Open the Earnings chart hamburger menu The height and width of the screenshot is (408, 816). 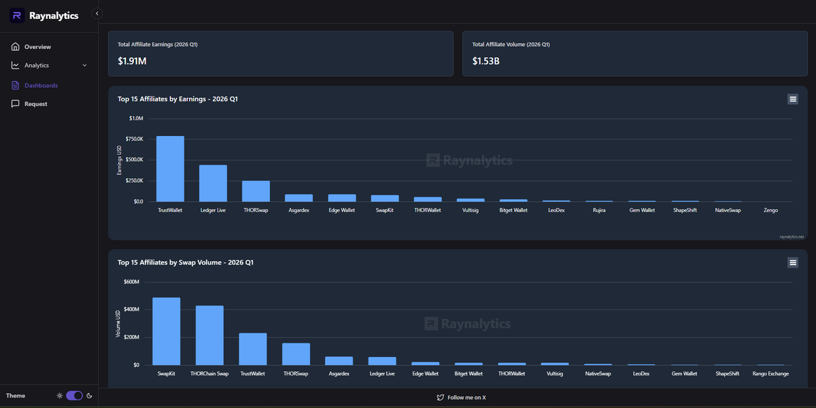(793, 99)
